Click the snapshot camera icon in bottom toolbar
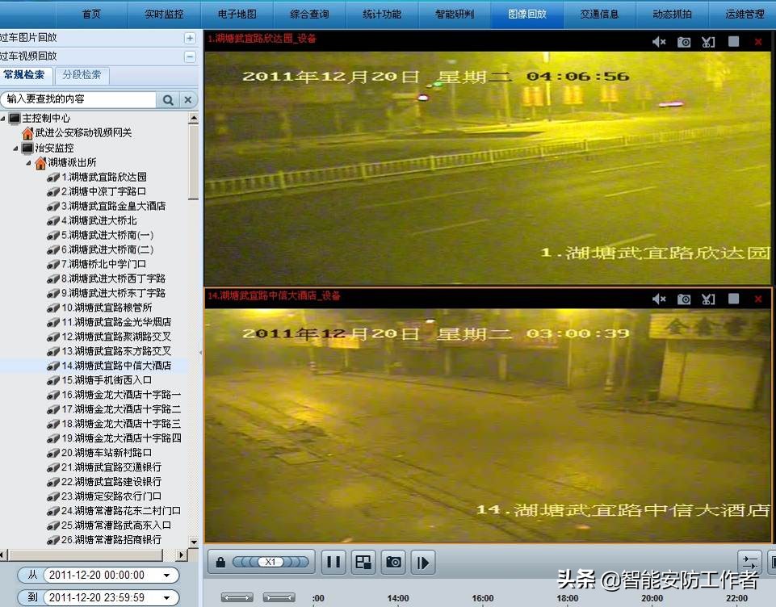Viewport: 776px width, 607px height. (392, 562)
